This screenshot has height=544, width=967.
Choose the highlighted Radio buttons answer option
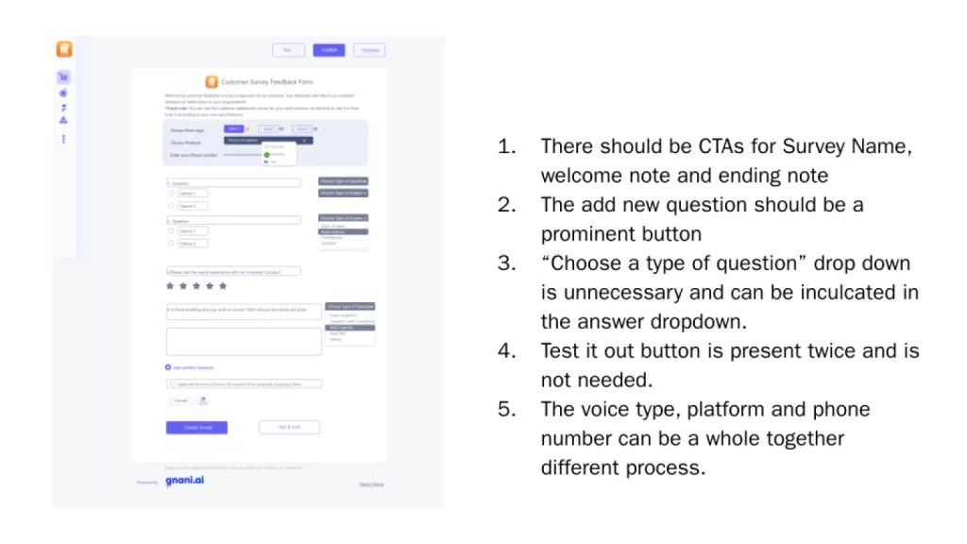tap(344, 232)
